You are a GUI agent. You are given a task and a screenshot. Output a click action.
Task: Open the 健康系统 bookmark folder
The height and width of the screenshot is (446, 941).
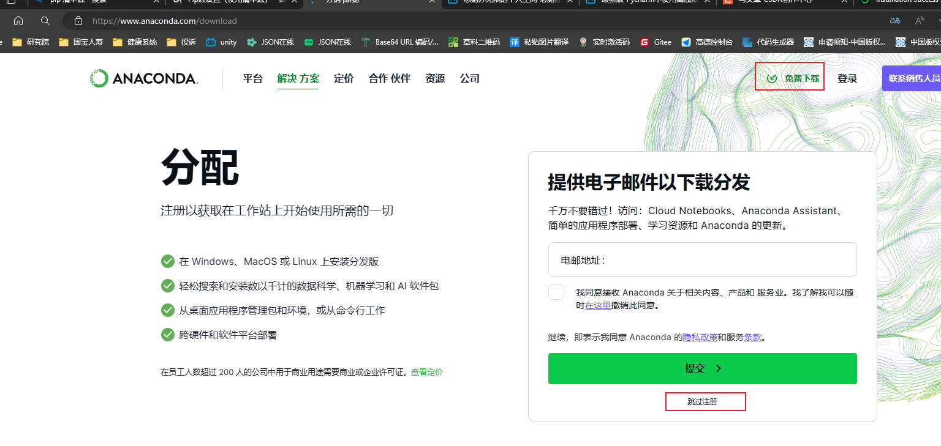click(135, 42)
